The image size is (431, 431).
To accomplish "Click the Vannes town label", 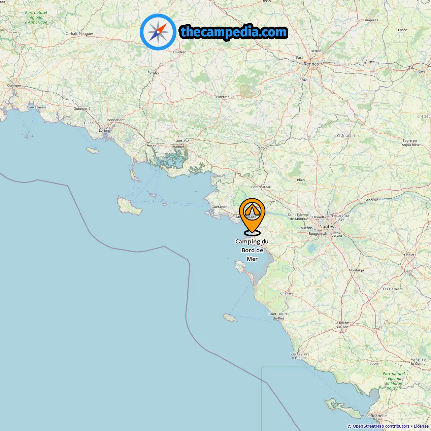I will [x=179, y=147].
